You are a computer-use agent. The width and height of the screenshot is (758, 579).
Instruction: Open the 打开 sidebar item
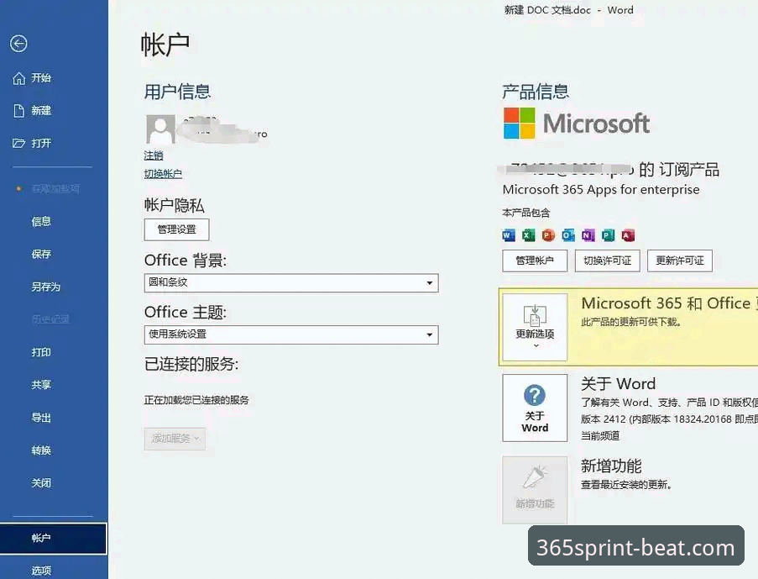(x=41, y=144)
